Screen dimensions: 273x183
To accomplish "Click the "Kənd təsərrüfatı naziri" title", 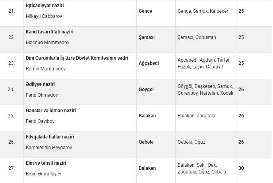I will pyautogui.click(x=50, y=32).
